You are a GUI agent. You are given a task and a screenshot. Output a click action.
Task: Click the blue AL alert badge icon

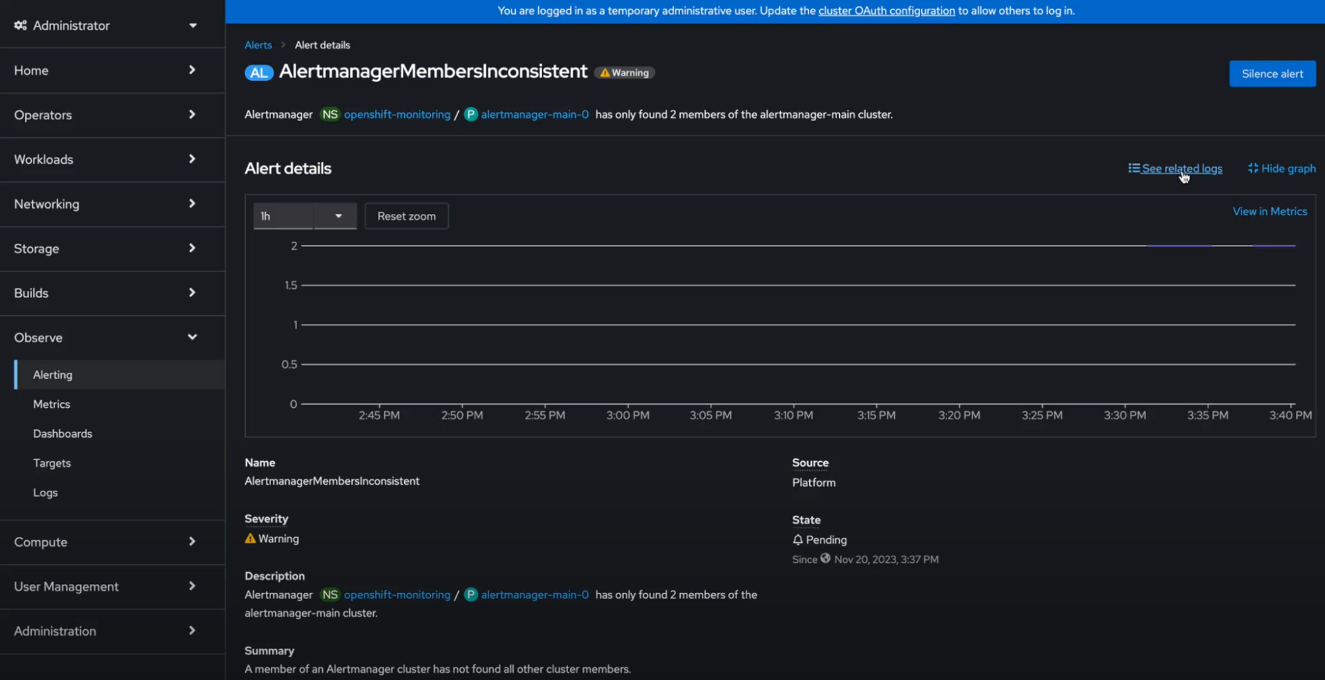click(x=259, y=73)
